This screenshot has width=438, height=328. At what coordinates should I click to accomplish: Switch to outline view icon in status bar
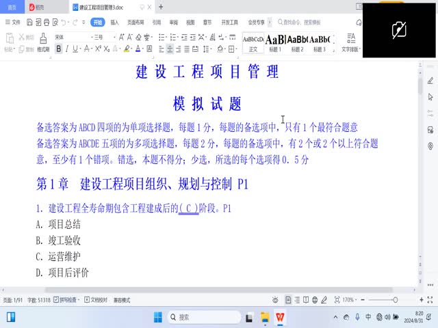click(x=297, y=300)
